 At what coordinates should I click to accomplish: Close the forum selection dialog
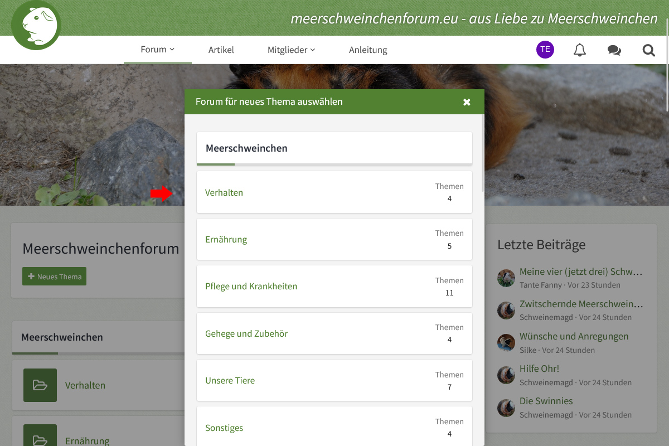coord(467,102)
